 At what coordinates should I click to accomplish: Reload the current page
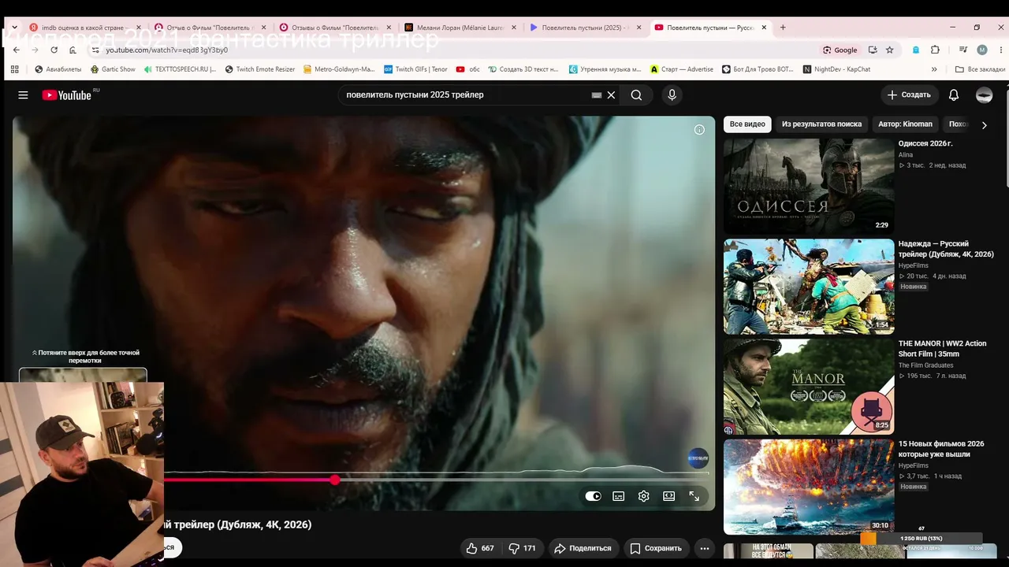click(54, 50)
